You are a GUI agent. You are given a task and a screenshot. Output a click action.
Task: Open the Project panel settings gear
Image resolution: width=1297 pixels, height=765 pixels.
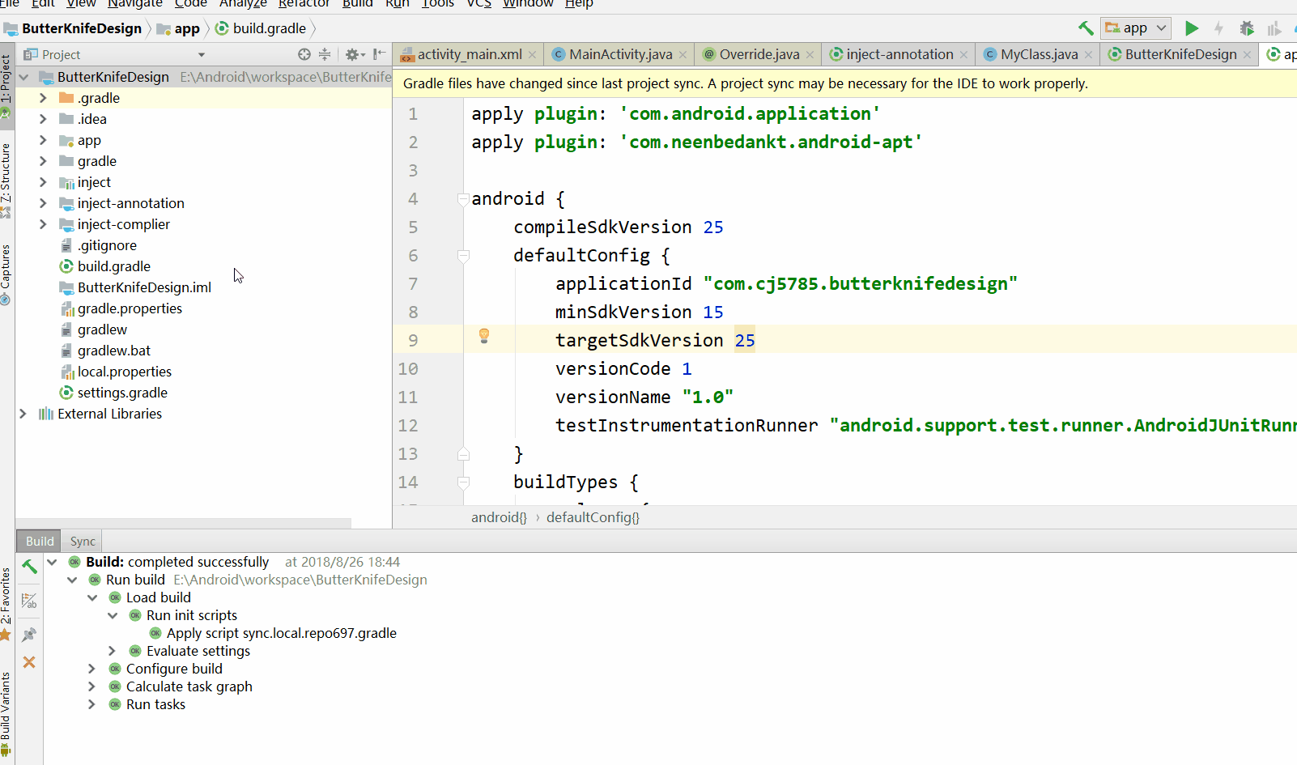[355, 54]
